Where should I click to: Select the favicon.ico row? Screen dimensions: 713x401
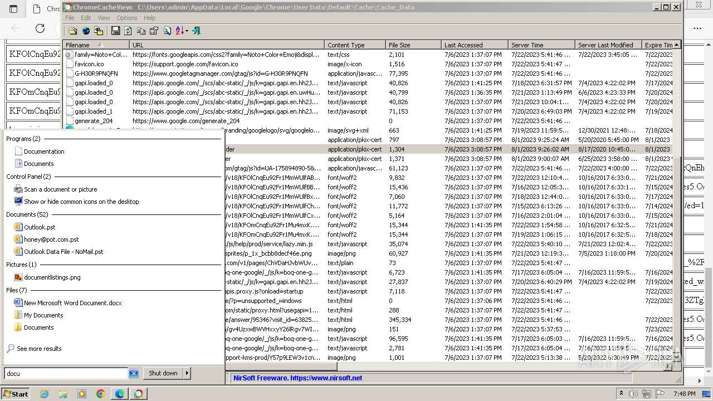point(368,64)
